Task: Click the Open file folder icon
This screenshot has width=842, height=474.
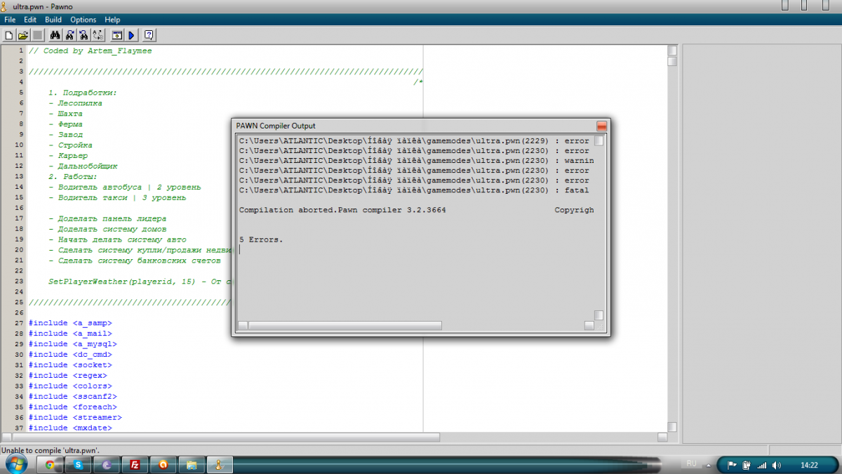Action: pos(22,35)
